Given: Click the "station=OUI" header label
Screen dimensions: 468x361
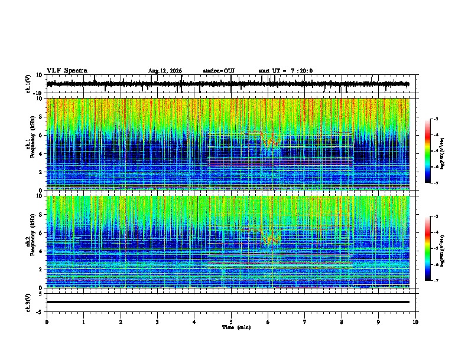Looking at the screenshot, I should pos(219,71).
